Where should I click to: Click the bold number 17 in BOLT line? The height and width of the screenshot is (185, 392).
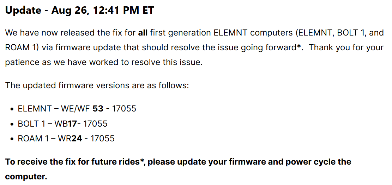(x=72, y=123)
